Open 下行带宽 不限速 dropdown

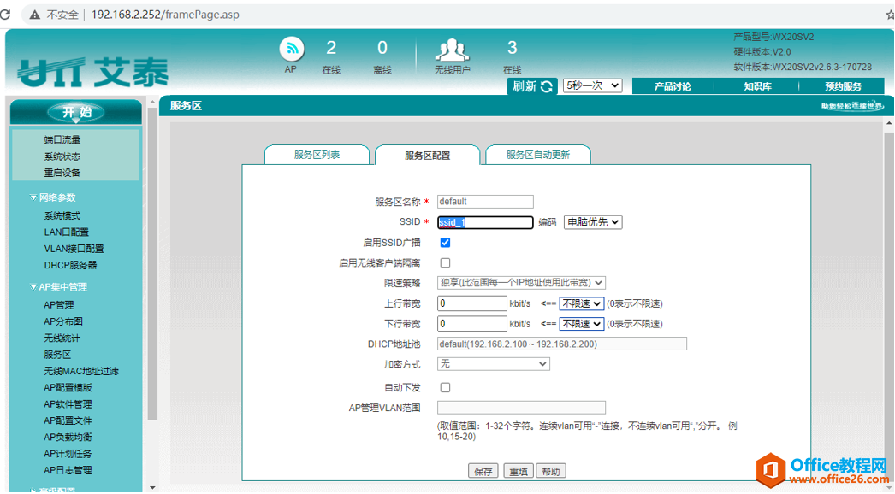pyautogui.click(x=581, y=324)
